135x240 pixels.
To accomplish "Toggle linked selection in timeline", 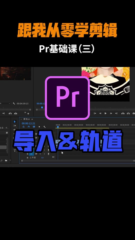I will tap(34, 127).
